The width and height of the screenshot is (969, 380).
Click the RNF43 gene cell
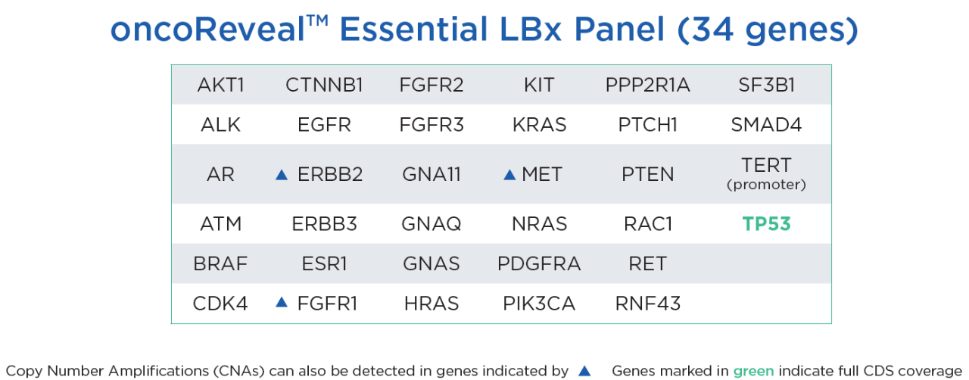point(647,304)
